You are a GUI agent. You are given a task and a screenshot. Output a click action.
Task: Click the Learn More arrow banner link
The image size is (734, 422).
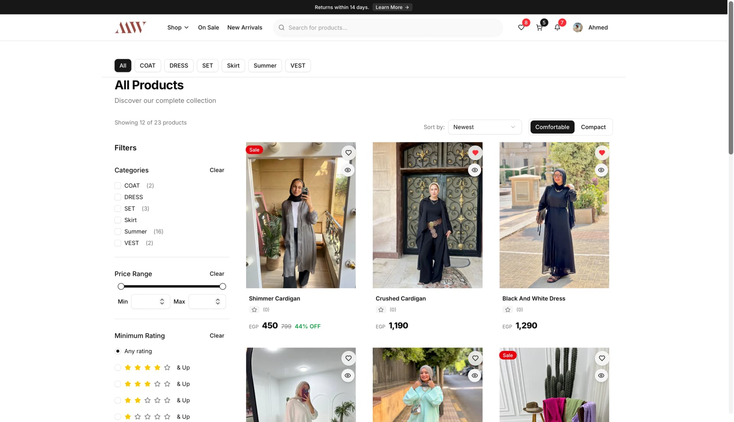click(392, 7)
